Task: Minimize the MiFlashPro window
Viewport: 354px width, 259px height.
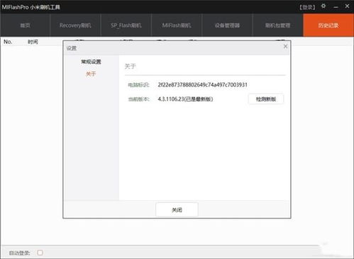Action: [x=336, y=7]
